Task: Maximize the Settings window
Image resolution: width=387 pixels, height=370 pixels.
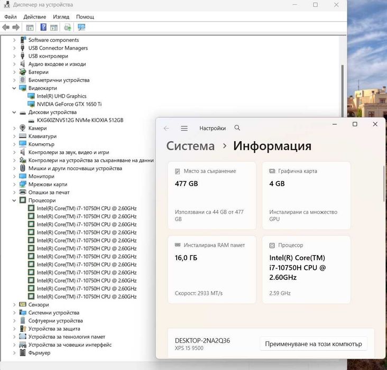Action: (x=355, y=124)
